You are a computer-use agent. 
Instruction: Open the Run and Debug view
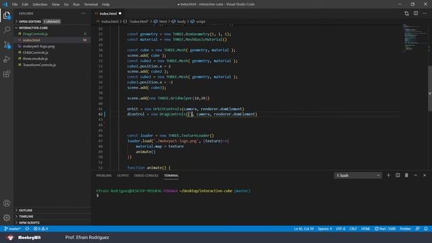(7, 59)
